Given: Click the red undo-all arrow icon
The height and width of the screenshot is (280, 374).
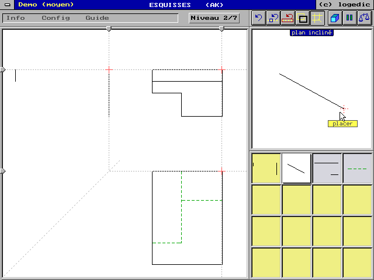Looking at the screenshot, I should pos(288,18).
